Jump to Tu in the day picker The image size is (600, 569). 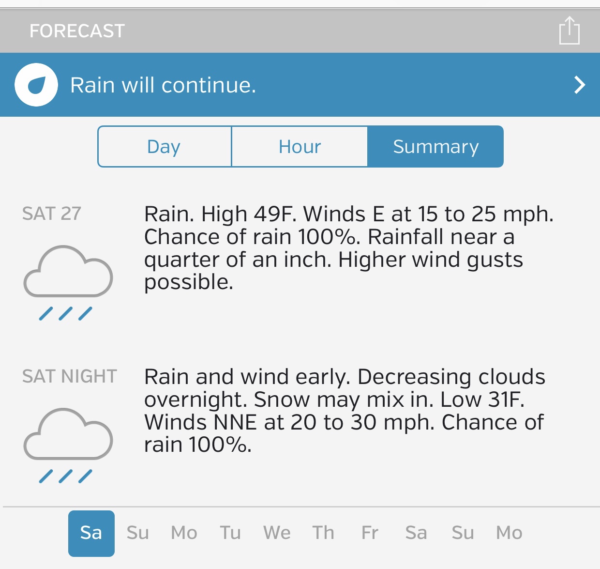tap(230, 533)
